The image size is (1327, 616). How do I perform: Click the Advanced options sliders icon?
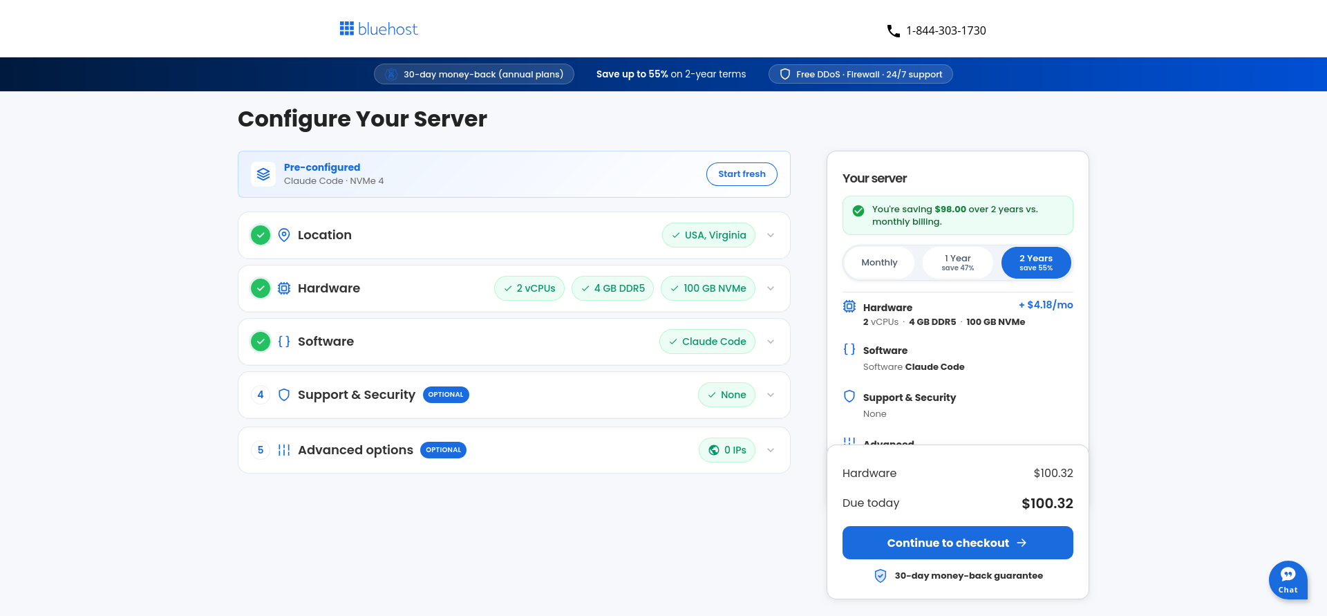284,450
